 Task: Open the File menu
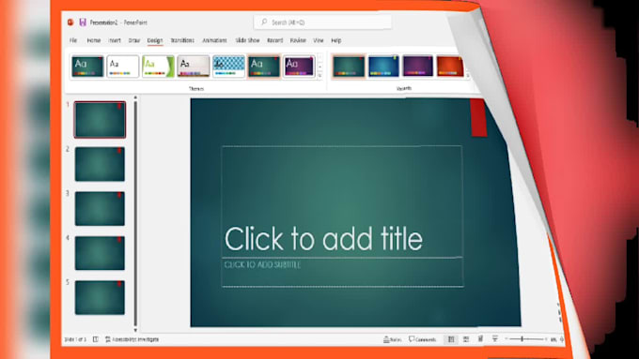tap(73, 40)
